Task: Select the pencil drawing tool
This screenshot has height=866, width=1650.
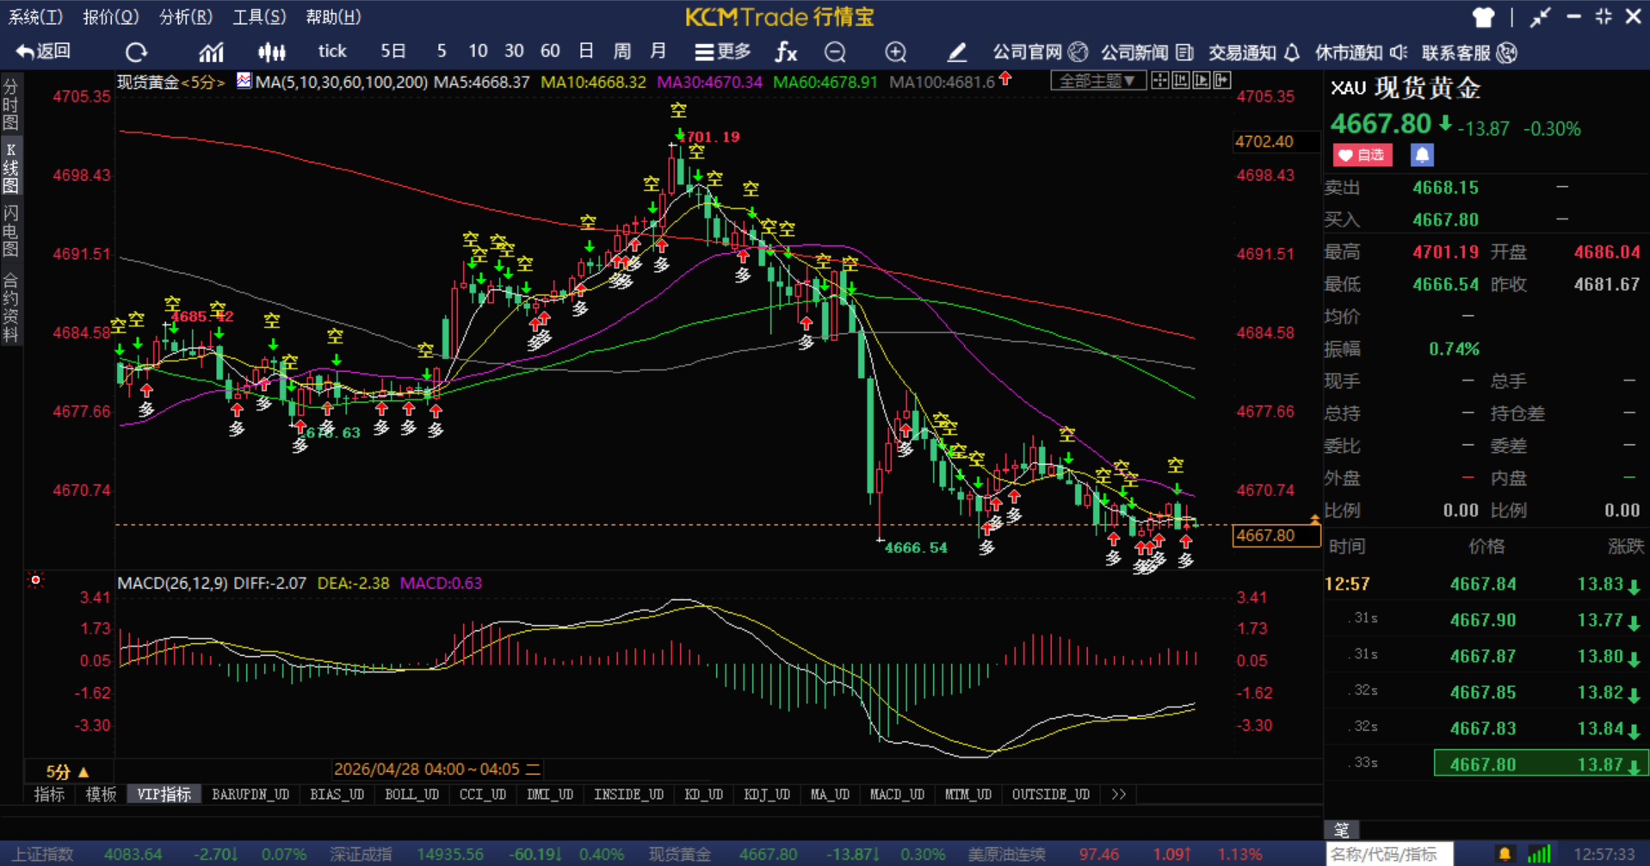Action: (x=956, y=53)
